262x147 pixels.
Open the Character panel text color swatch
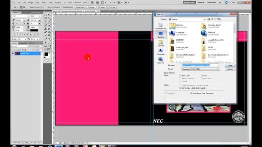[34, 31]
